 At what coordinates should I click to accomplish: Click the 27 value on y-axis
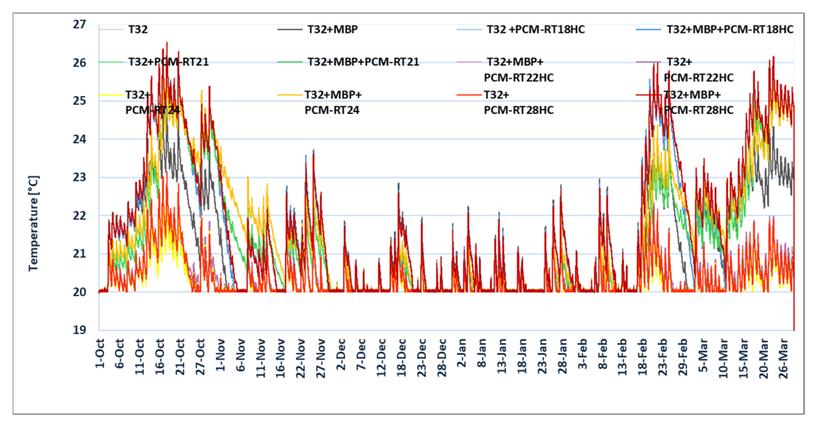click(x=79, y=24)
